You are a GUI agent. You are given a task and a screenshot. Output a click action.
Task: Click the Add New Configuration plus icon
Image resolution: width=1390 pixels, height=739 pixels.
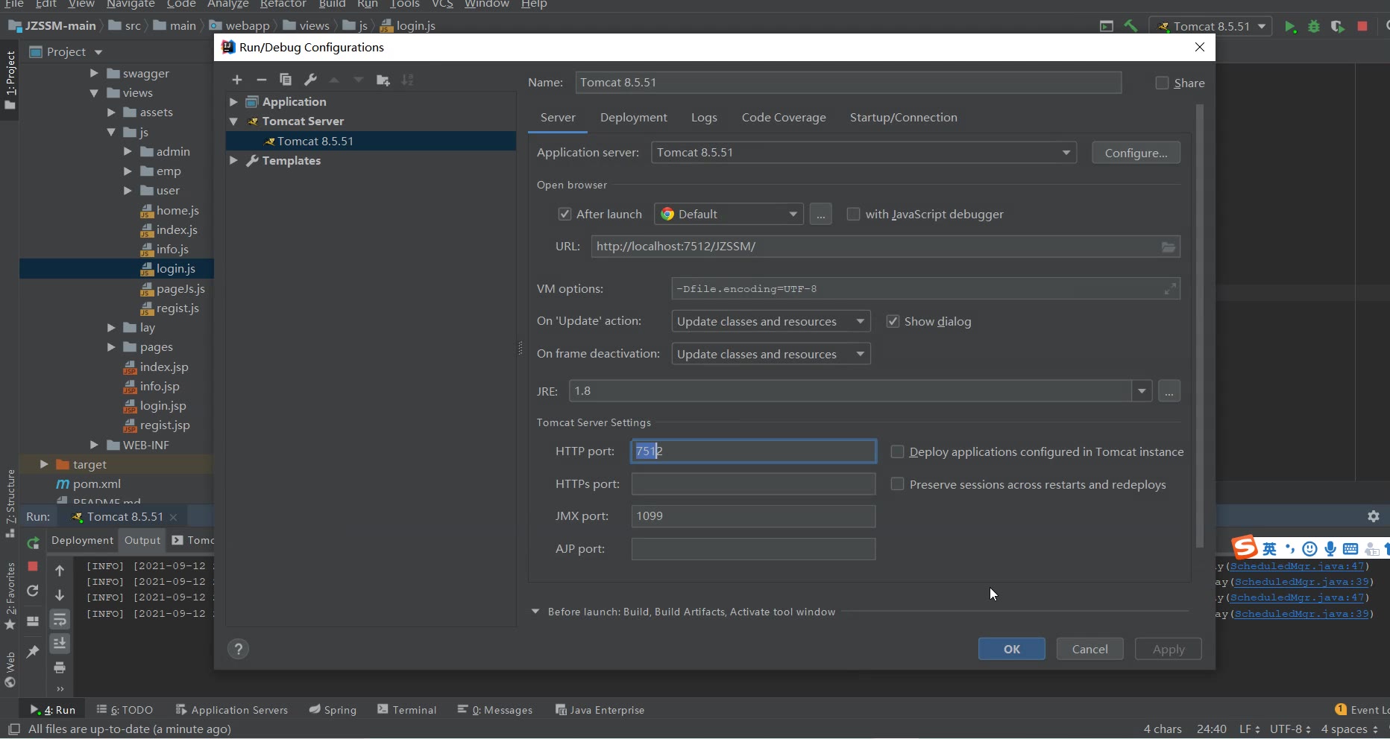237,80
